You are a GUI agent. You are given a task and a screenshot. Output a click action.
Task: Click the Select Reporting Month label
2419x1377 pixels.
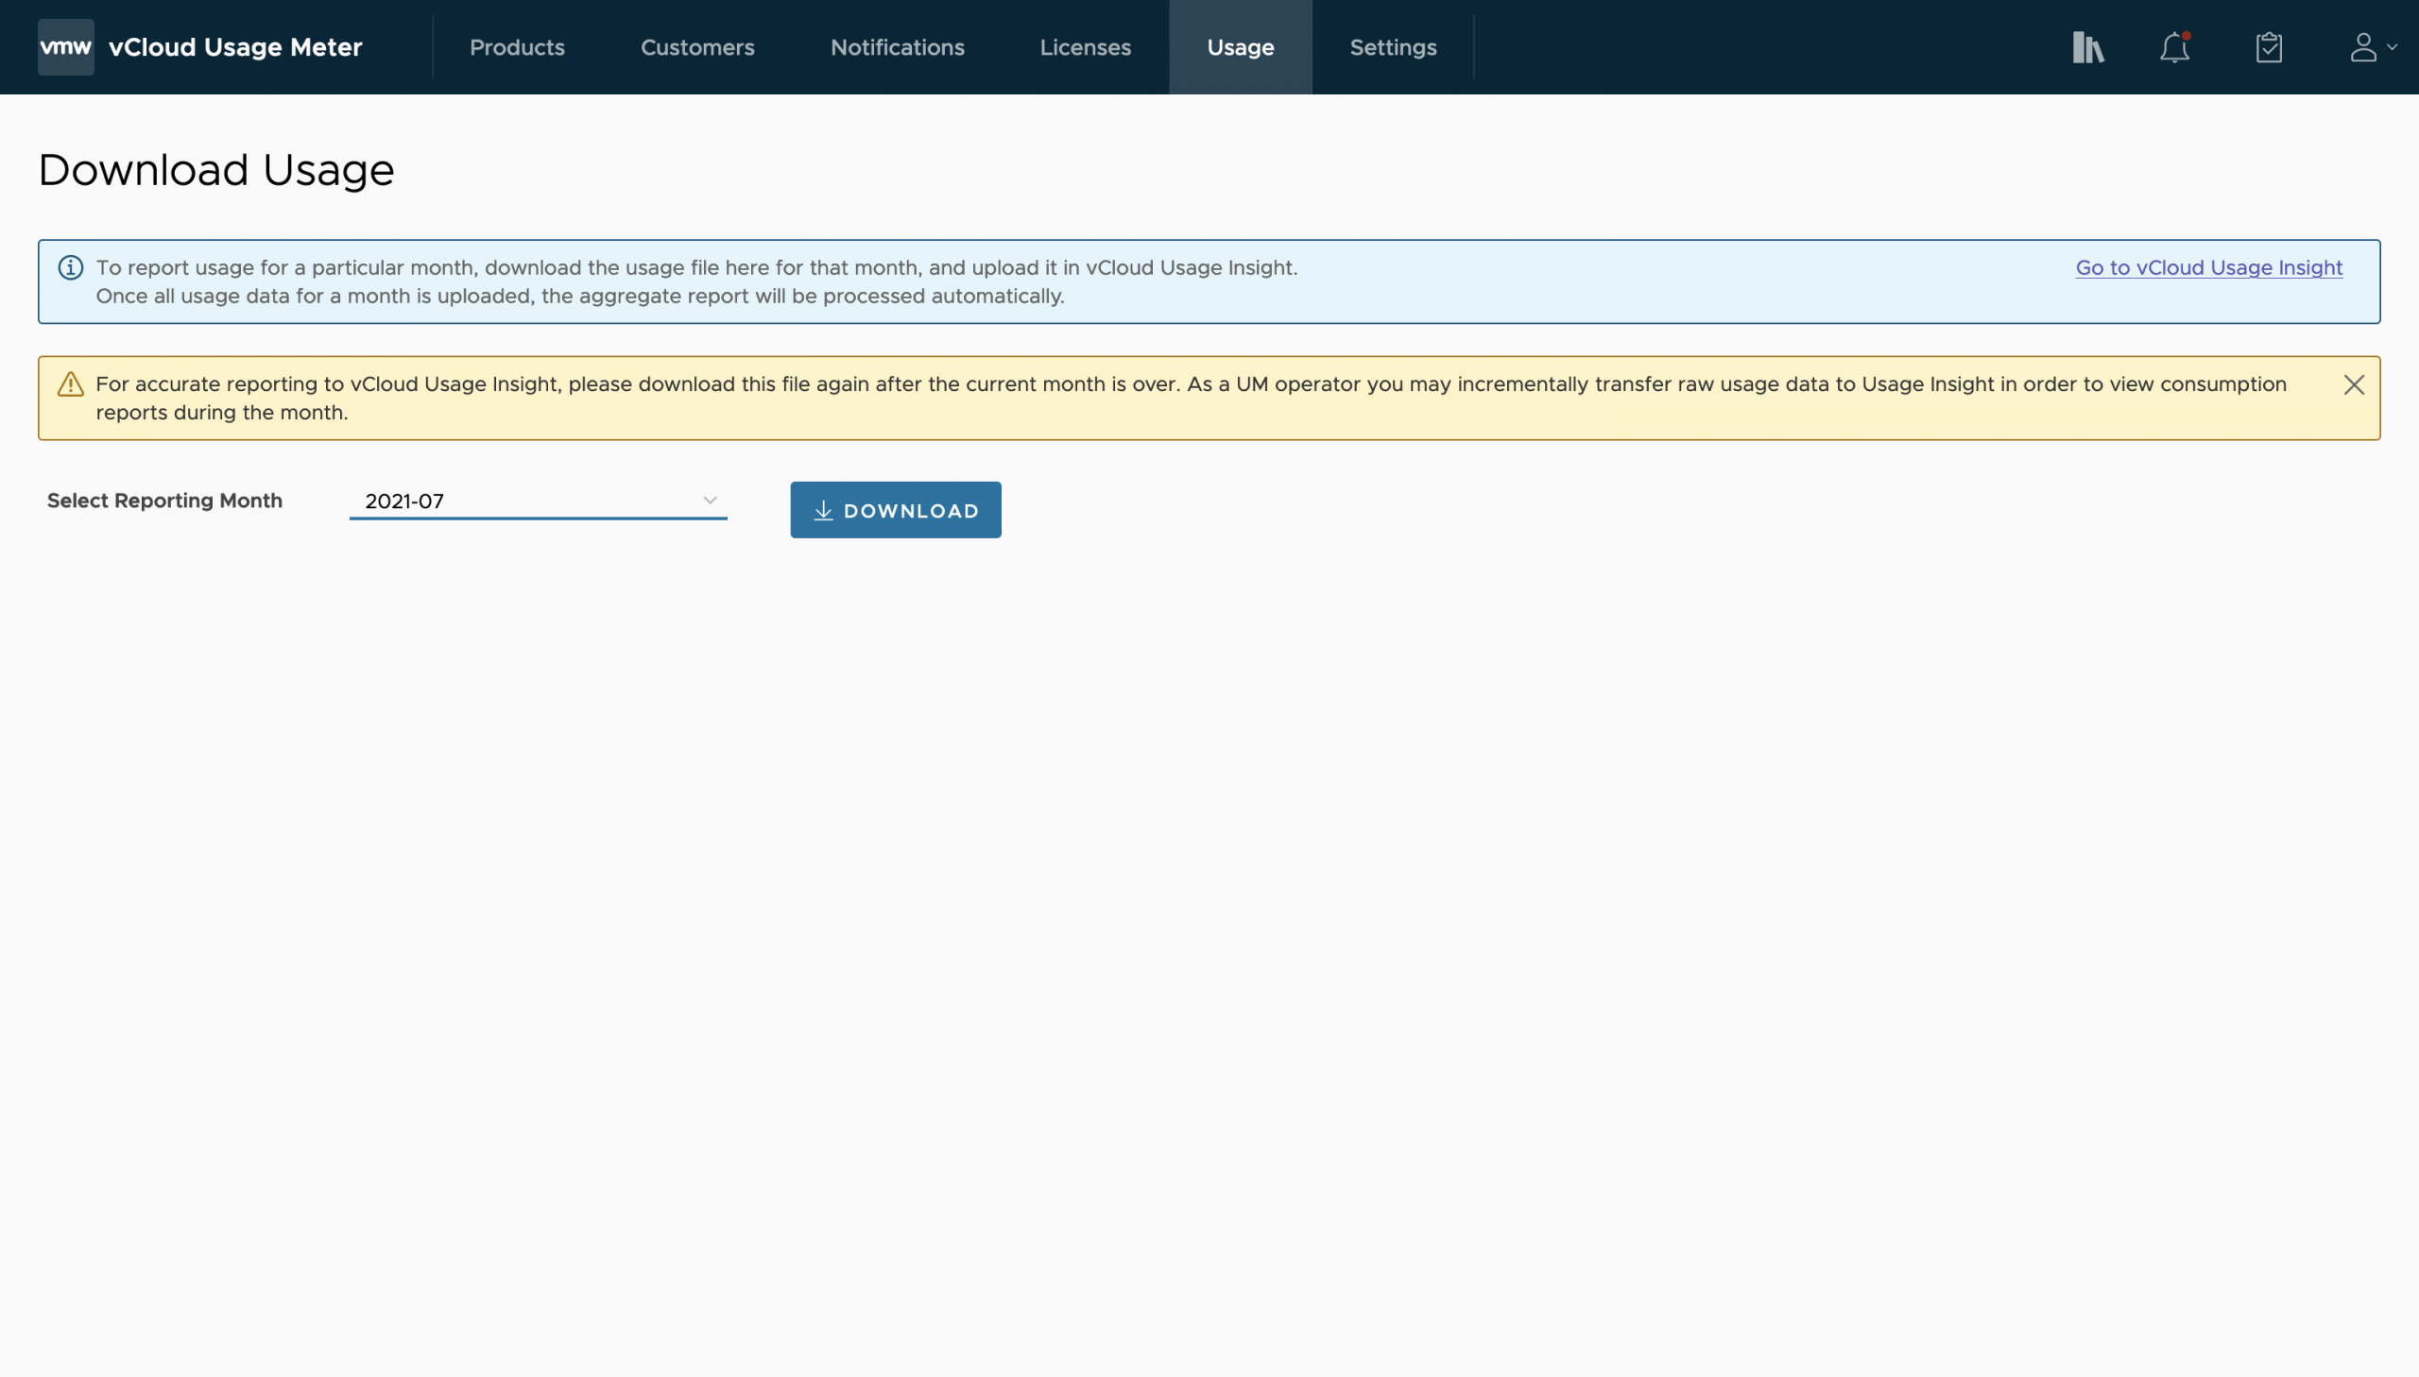[x=164, y=501]
